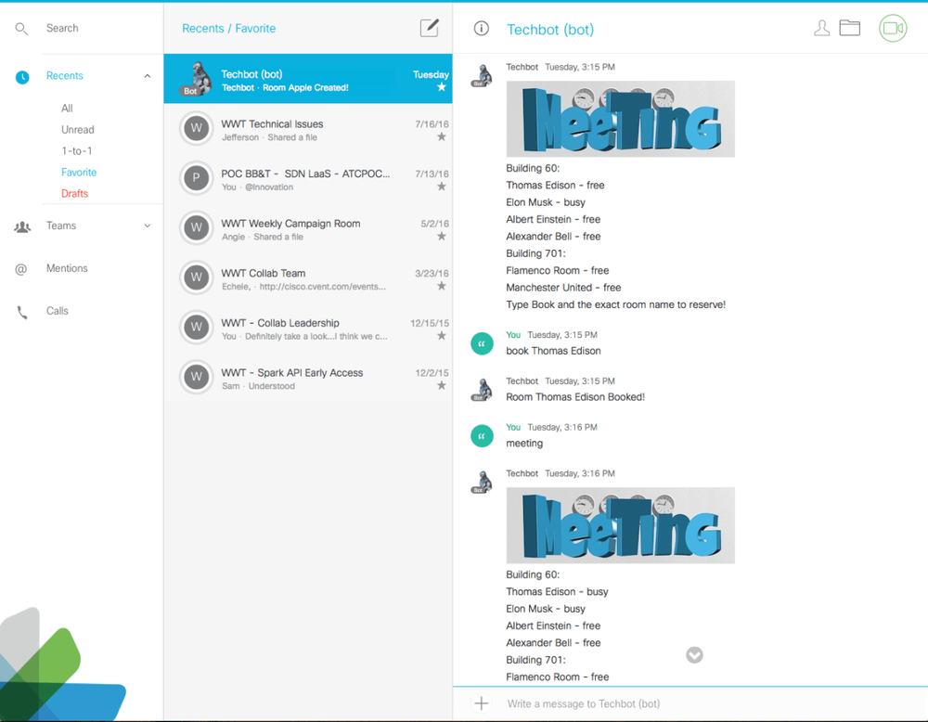Click 'Thomas Edison - busy' line
The height and width of the screenshot is (722, 928).
pyautogui.click(x=557, y=592)
